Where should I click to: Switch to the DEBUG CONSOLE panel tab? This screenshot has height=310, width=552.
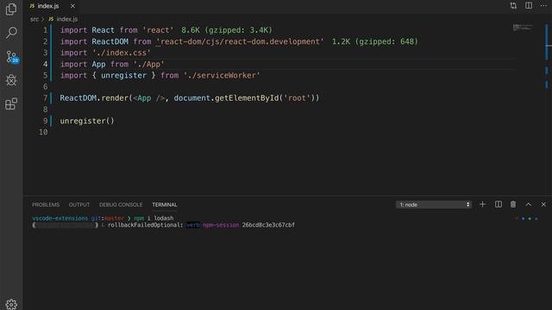pyautogui.click(x=121, y=205)
